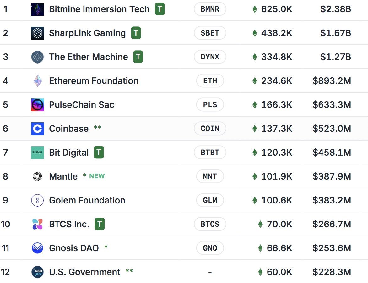Click The Ether Machine logo icon

37,57
